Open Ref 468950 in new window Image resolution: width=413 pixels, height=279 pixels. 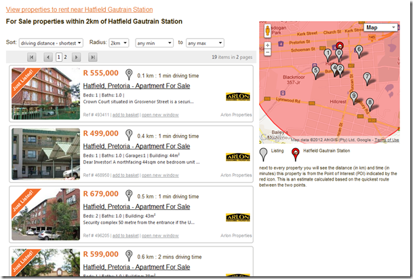160,175
